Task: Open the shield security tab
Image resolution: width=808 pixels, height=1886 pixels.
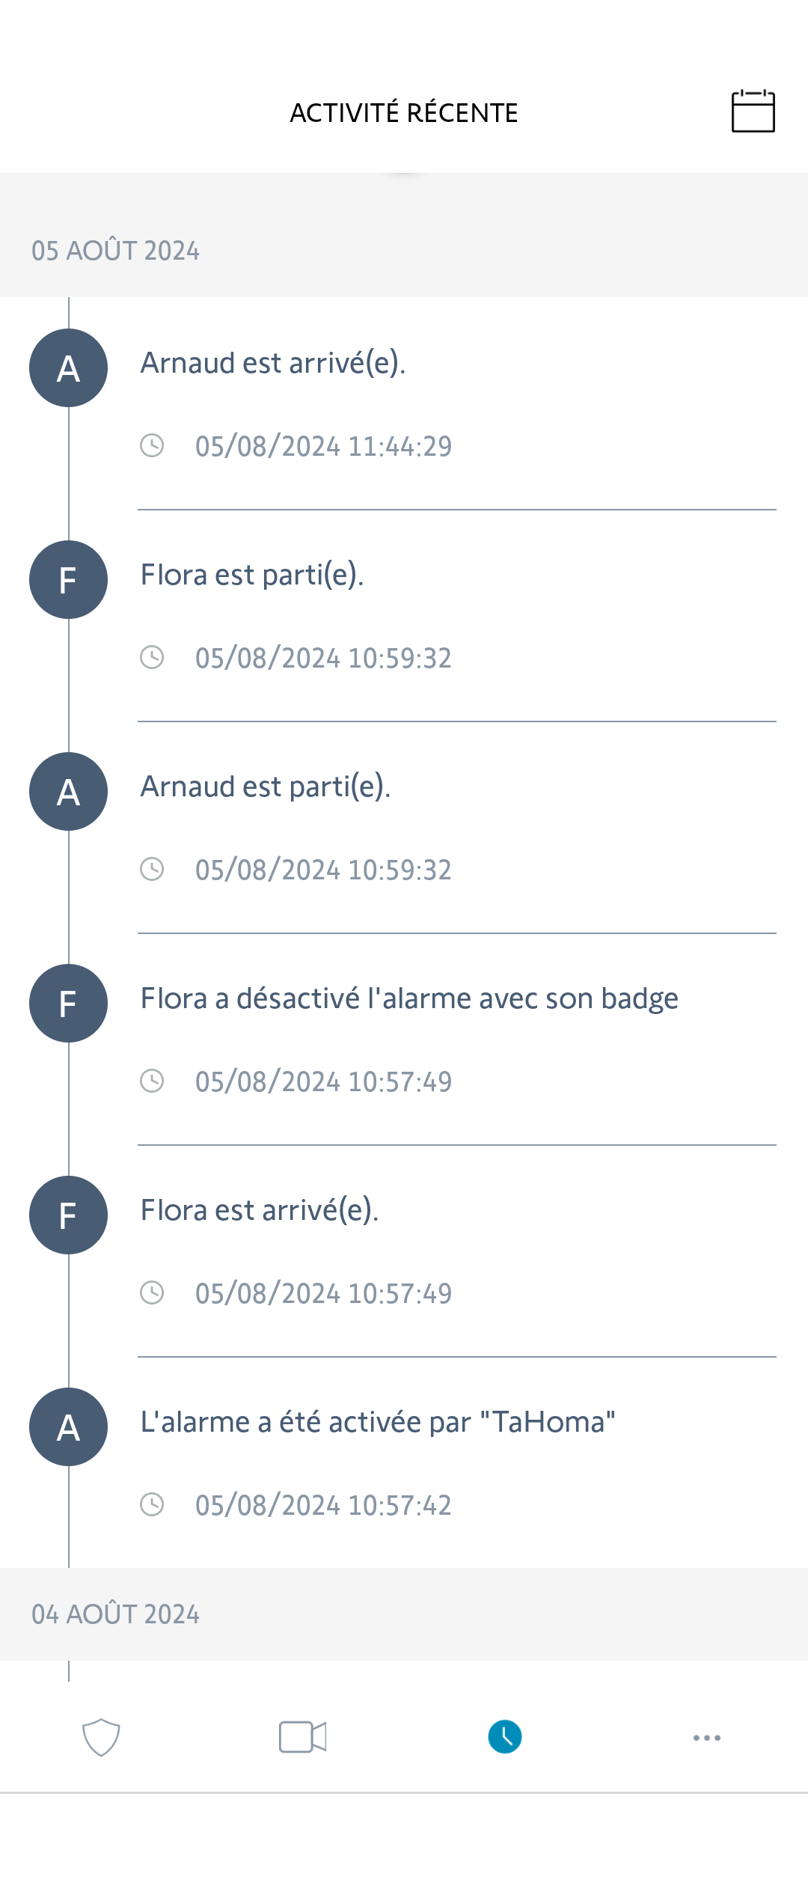Action: click(101, 1737)
